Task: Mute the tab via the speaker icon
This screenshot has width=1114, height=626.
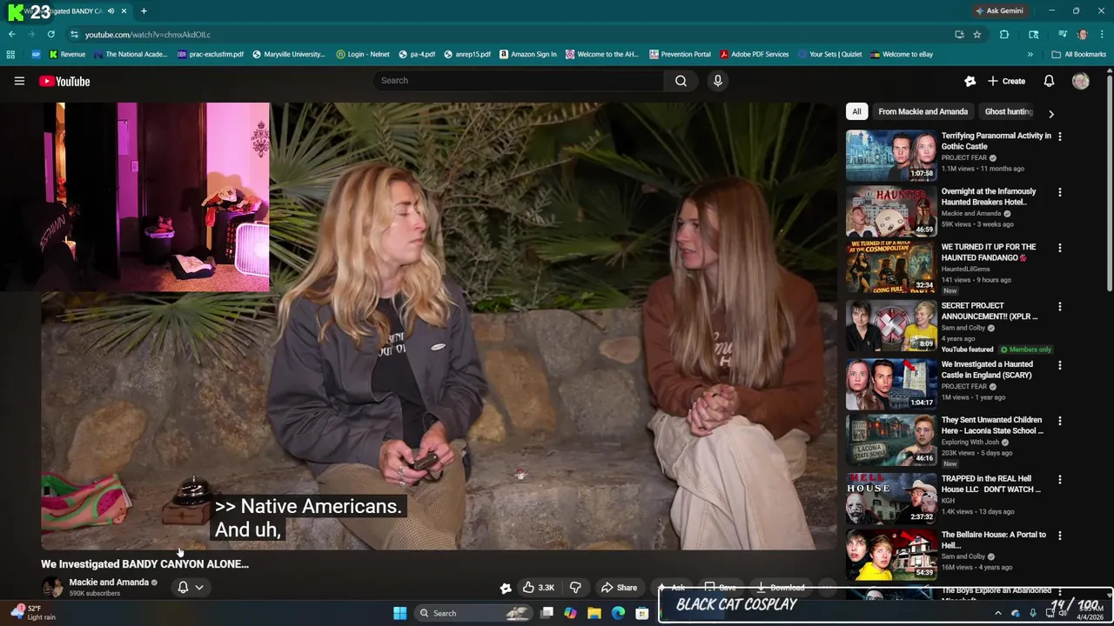Action: coord(111,10)
